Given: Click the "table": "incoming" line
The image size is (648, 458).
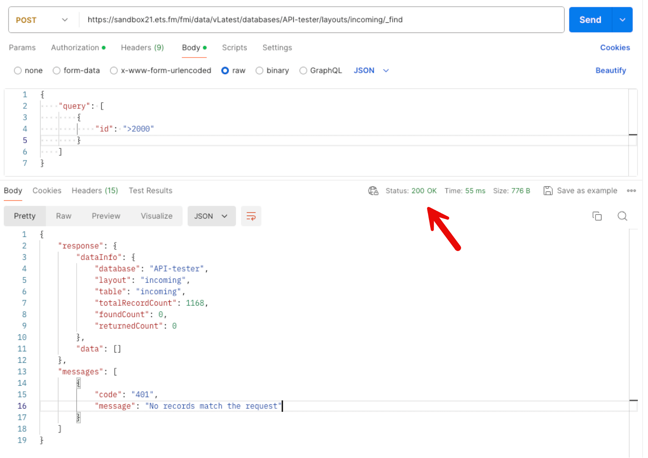Looking at the screenshot, I should tap(140, 292).
